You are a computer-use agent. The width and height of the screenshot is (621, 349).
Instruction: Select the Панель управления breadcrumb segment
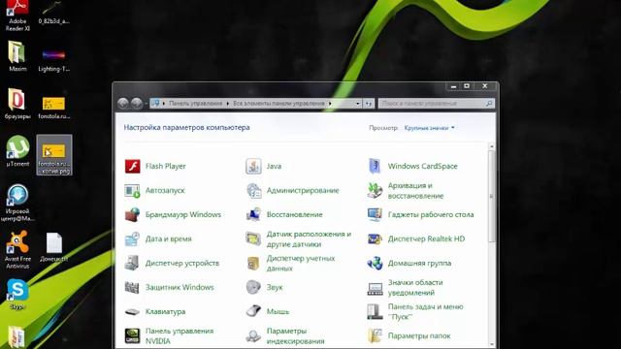(x=195, y=104)
